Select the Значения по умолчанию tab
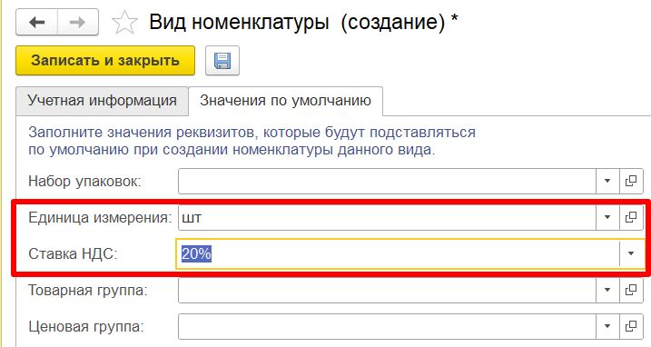 pos(286,101)
